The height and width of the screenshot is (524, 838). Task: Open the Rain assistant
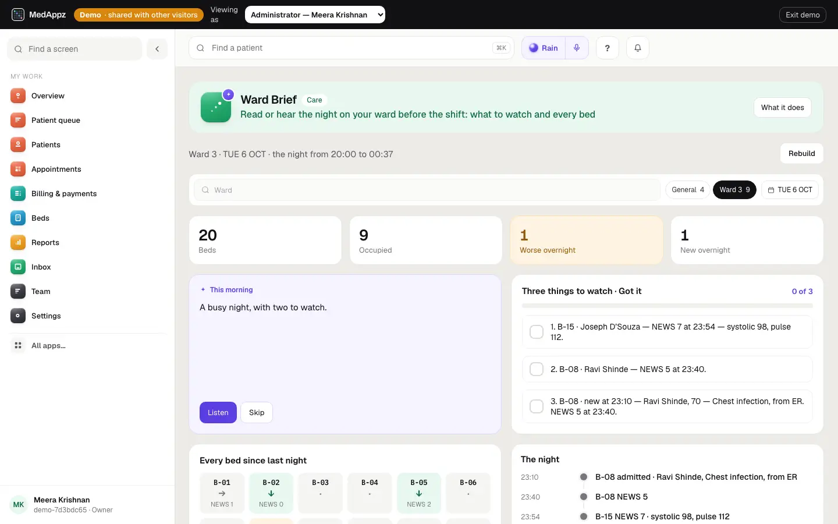click(x=544, y=48)
